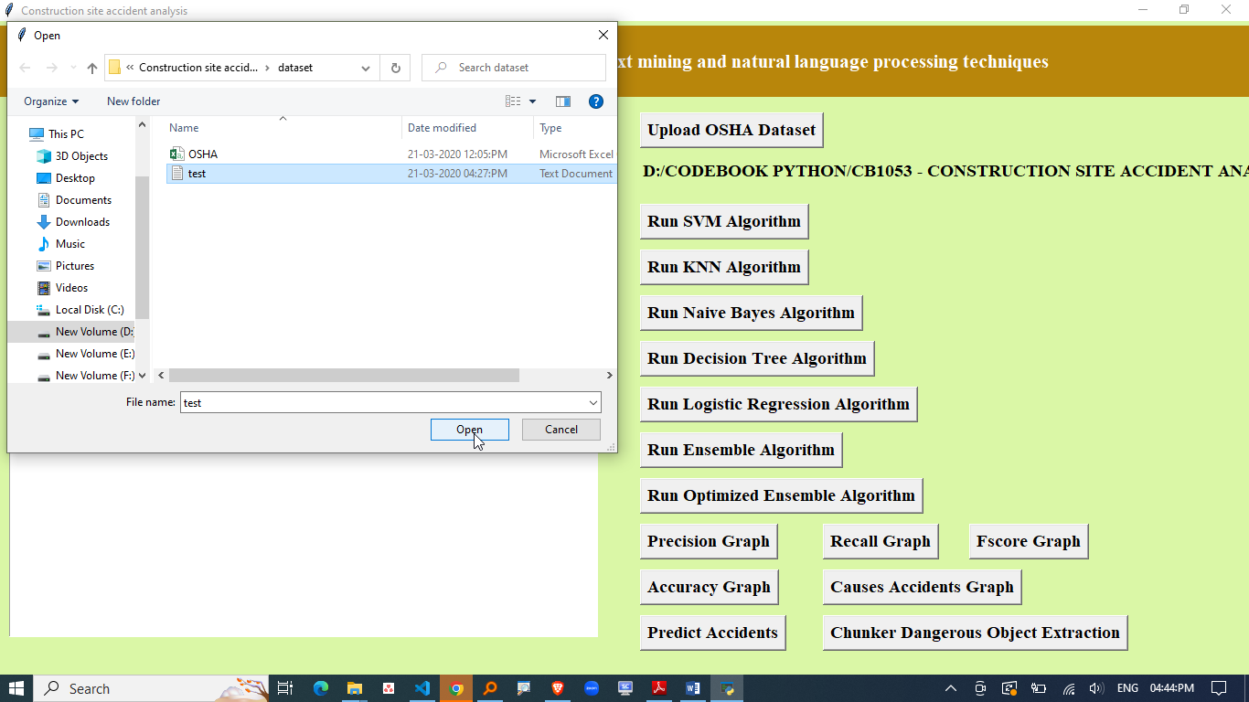Viewport: 1249px width, 702px height.
Task: Run Decision Tree Algorithm
Action: (757, 358)
